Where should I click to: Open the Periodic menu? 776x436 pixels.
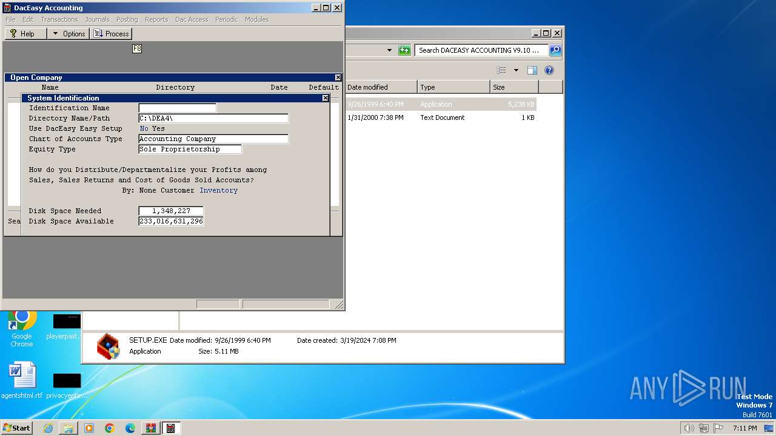227,19
